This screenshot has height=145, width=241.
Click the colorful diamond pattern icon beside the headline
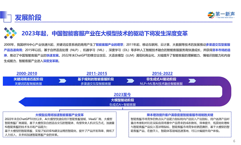coord(10,33)
